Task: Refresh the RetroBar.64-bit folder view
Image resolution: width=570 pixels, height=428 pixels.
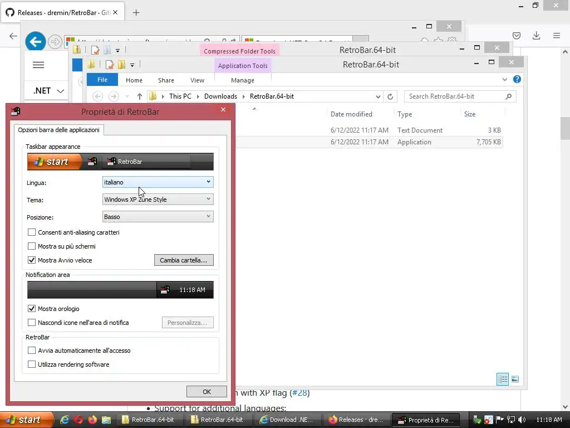Action: [x=390, y=96]
